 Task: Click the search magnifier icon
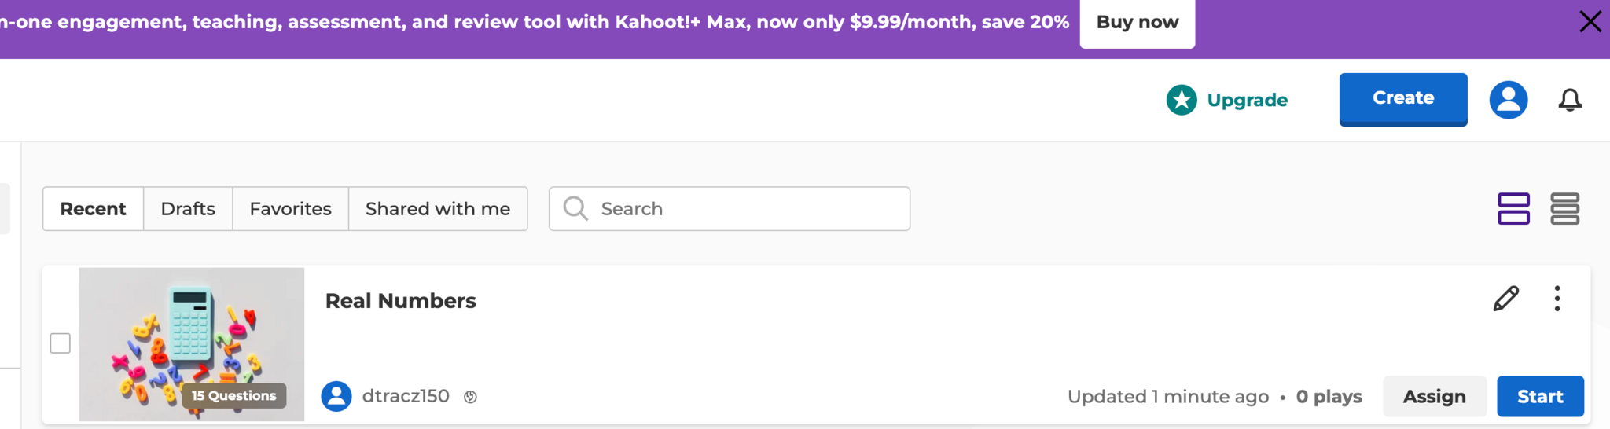click(x=575, y=209)
